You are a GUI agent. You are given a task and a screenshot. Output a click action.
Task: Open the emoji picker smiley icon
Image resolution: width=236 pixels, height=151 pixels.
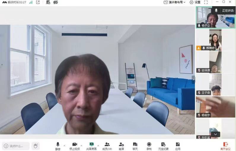point(6,146)
